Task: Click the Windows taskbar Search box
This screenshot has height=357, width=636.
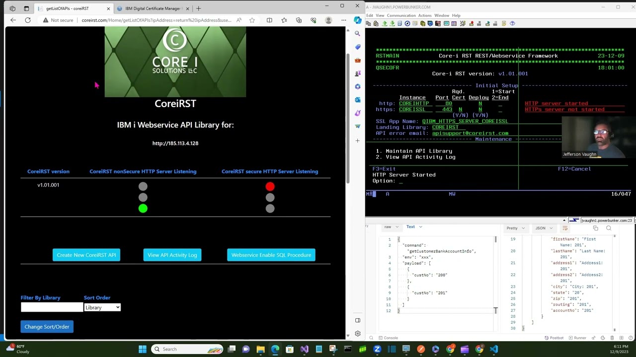Action: pos(187,349)
